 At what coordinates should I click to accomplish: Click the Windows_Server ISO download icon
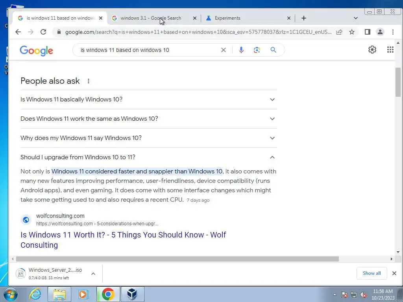[x=20, y=273]
